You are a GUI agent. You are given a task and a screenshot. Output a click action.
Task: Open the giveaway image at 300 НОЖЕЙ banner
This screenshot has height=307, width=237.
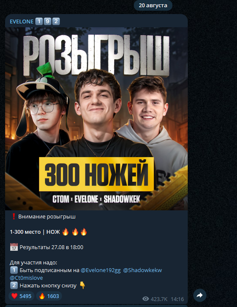pyautogui.click(x=96, y=174)
